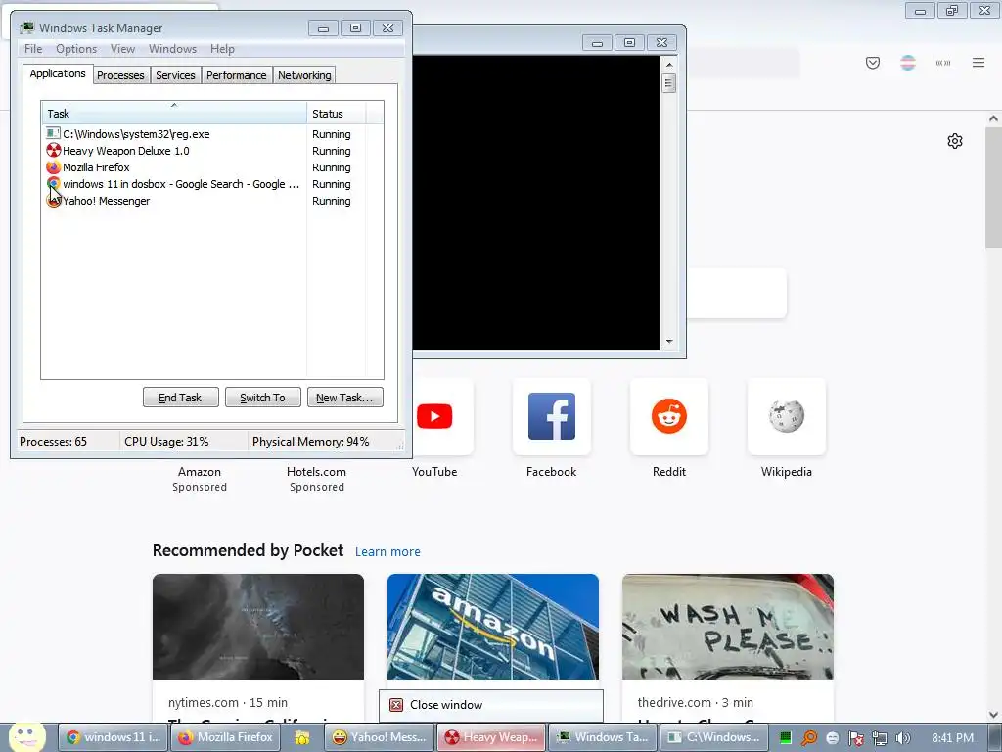Click the End Task button

click(180, 398)
